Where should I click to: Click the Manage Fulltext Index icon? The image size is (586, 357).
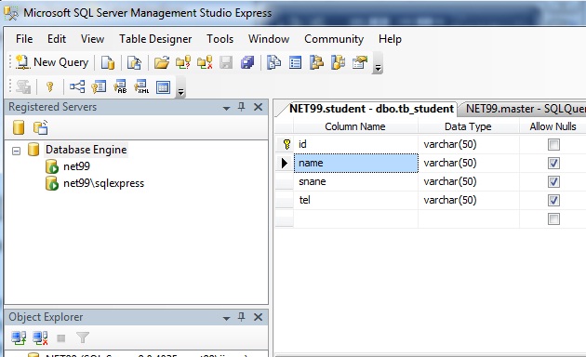(x=120, y=87)
